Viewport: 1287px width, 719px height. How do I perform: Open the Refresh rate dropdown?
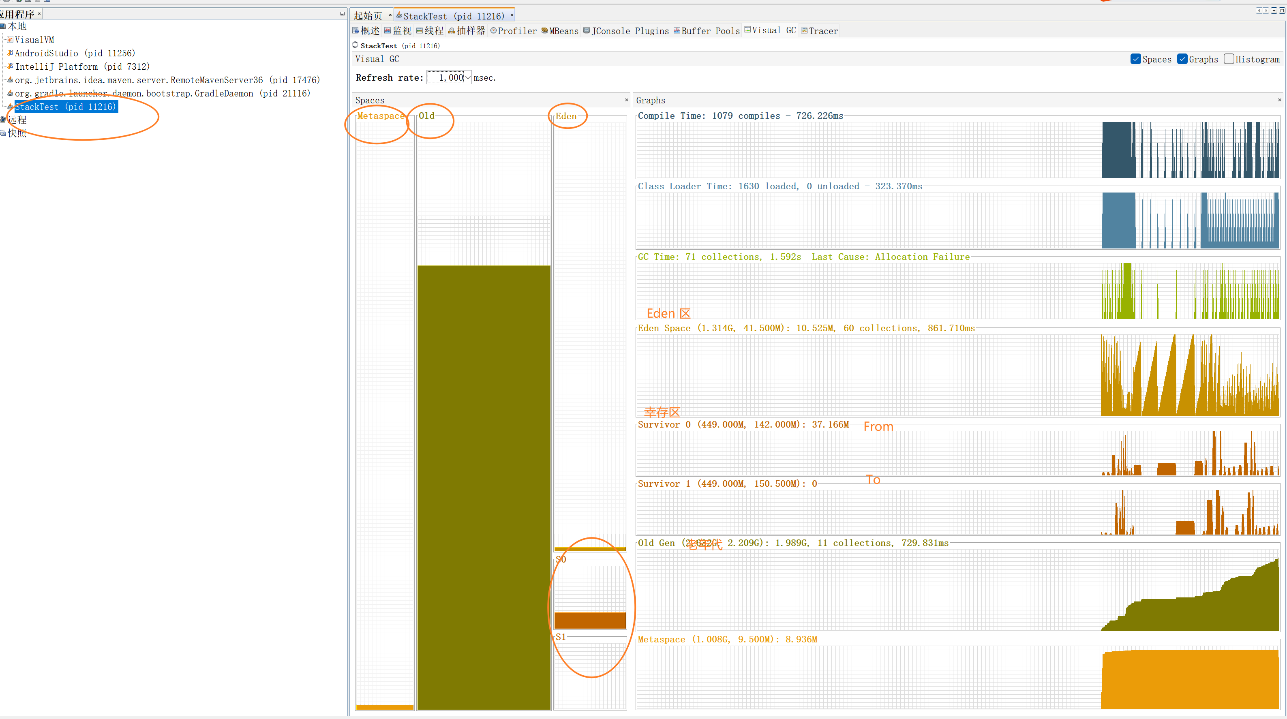coord(468,77)
